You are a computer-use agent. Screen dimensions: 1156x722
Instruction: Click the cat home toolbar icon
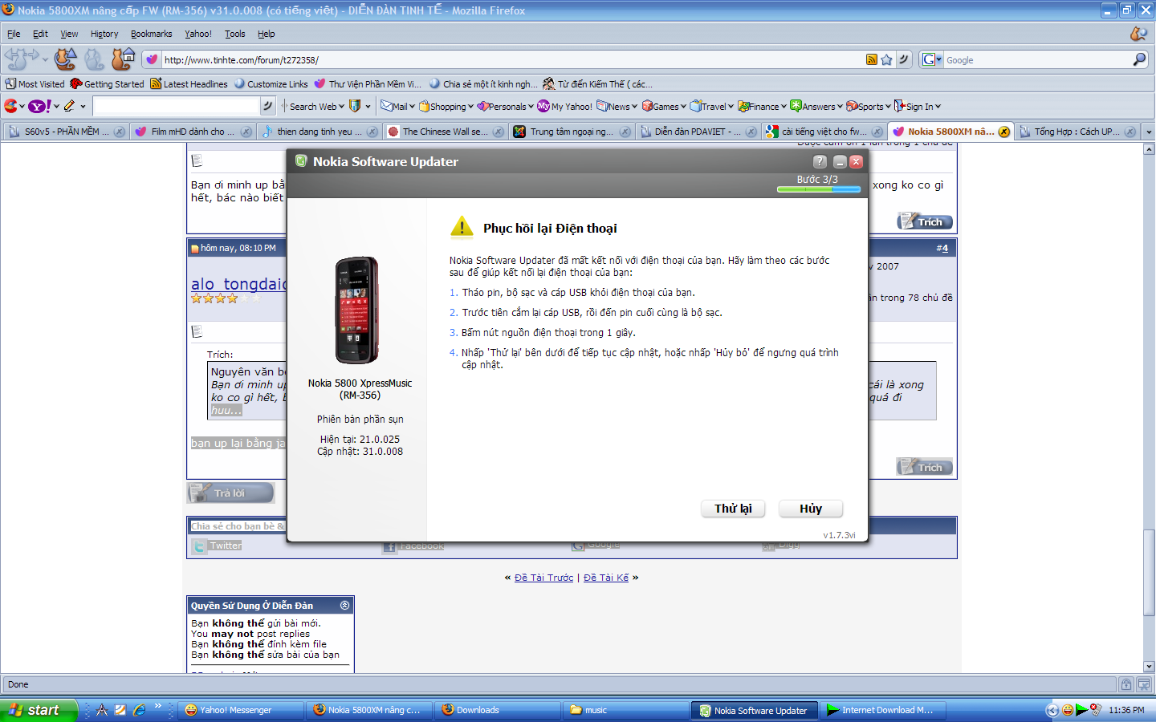(x=123, y=59)
